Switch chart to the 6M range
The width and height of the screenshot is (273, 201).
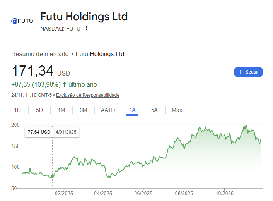click(84, 110)
